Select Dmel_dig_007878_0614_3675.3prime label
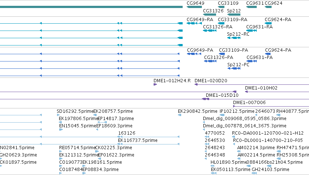 [245, 126]
